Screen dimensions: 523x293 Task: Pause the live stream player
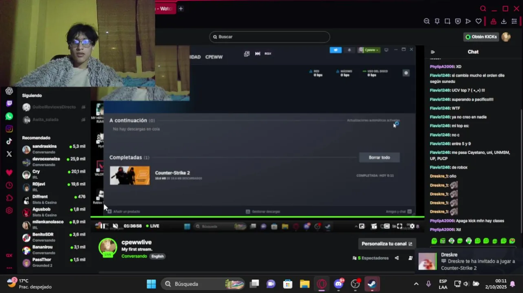point(102,226)
